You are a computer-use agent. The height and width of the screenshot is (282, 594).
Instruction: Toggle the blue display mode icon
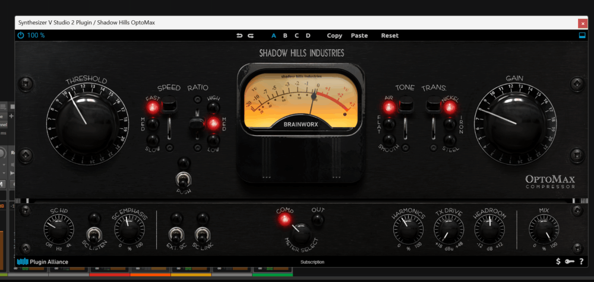pyautogui.click(x=582, y=36)
